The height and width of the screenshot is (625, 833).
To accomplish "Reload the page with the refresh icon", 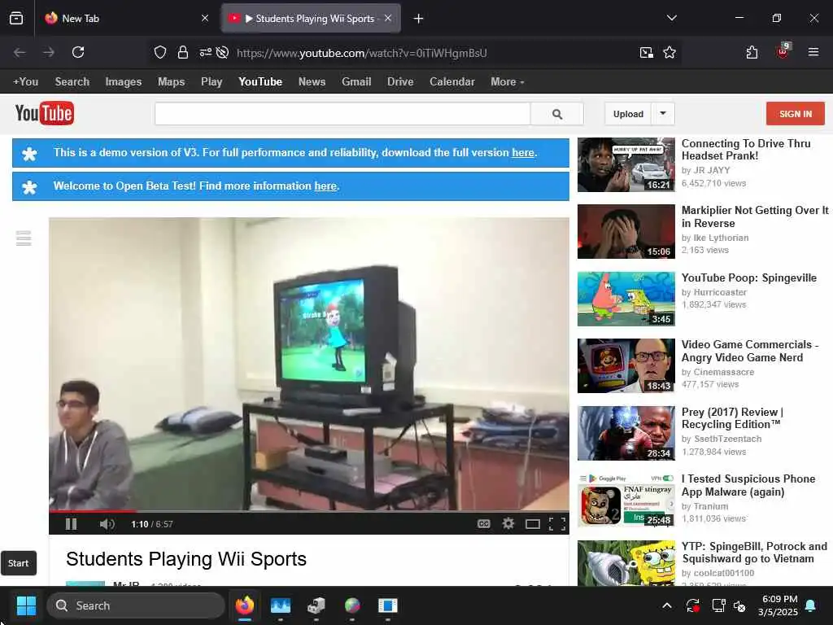I will tap(78, 52).
